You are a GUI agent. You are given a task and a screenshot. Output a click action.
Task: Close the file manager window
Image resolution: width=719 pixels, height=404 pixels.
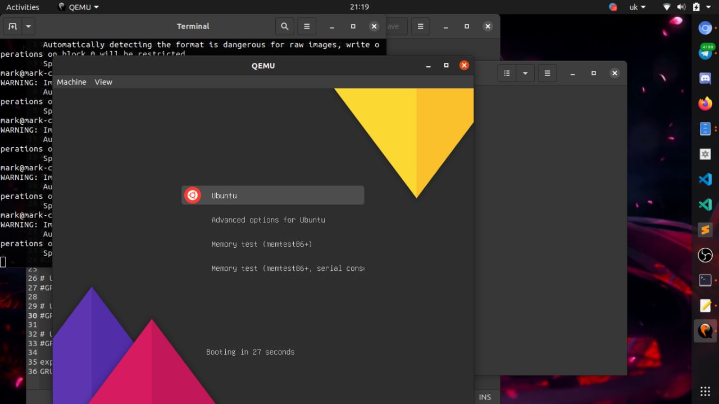[x=615, y=73]
